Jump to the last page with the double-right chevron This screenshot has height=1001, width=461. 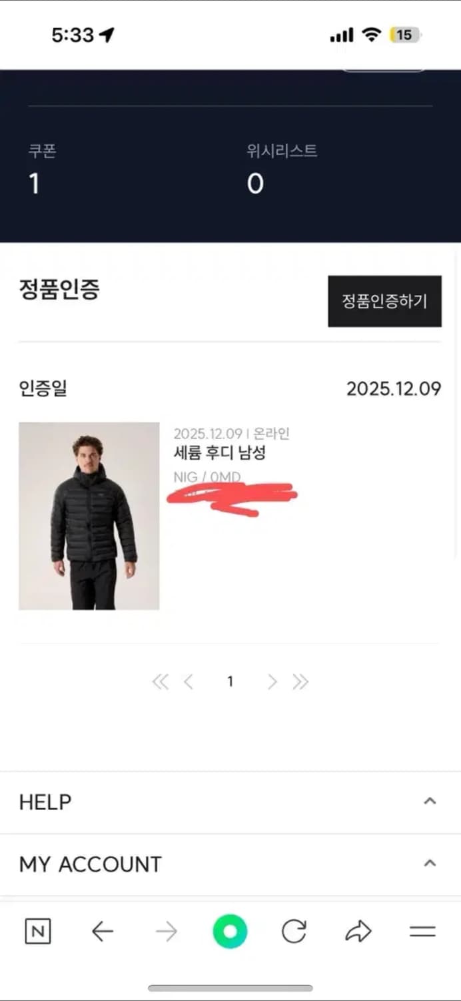point(300,681)
